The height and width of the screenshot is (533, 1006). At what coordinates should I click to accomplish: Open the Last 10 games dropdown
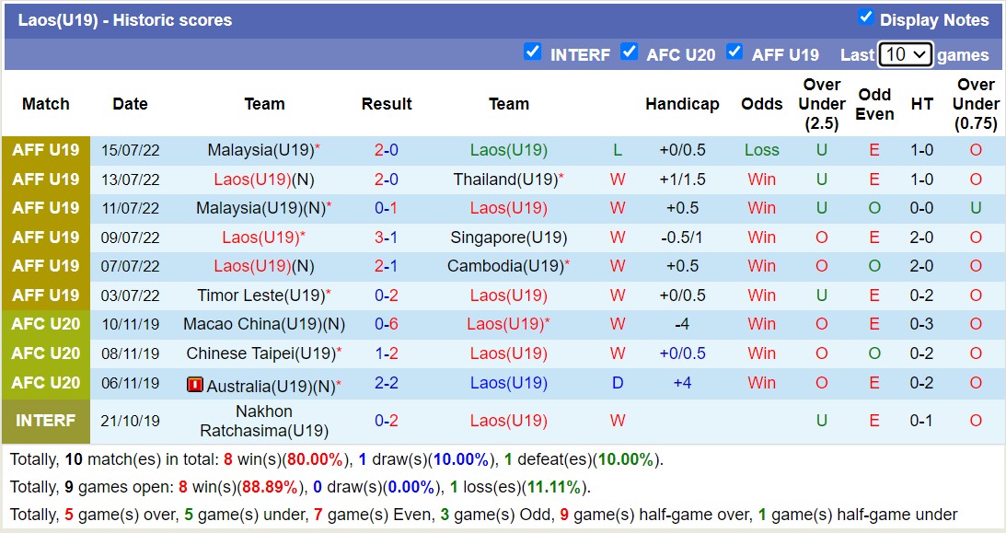[x=906, y=54]
